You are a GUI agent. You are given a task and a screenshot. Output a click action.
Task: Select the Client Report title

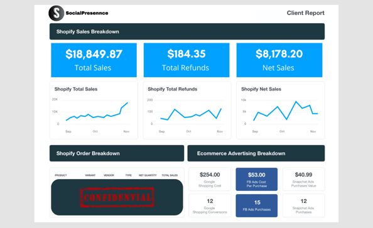(x=305, y=13)
